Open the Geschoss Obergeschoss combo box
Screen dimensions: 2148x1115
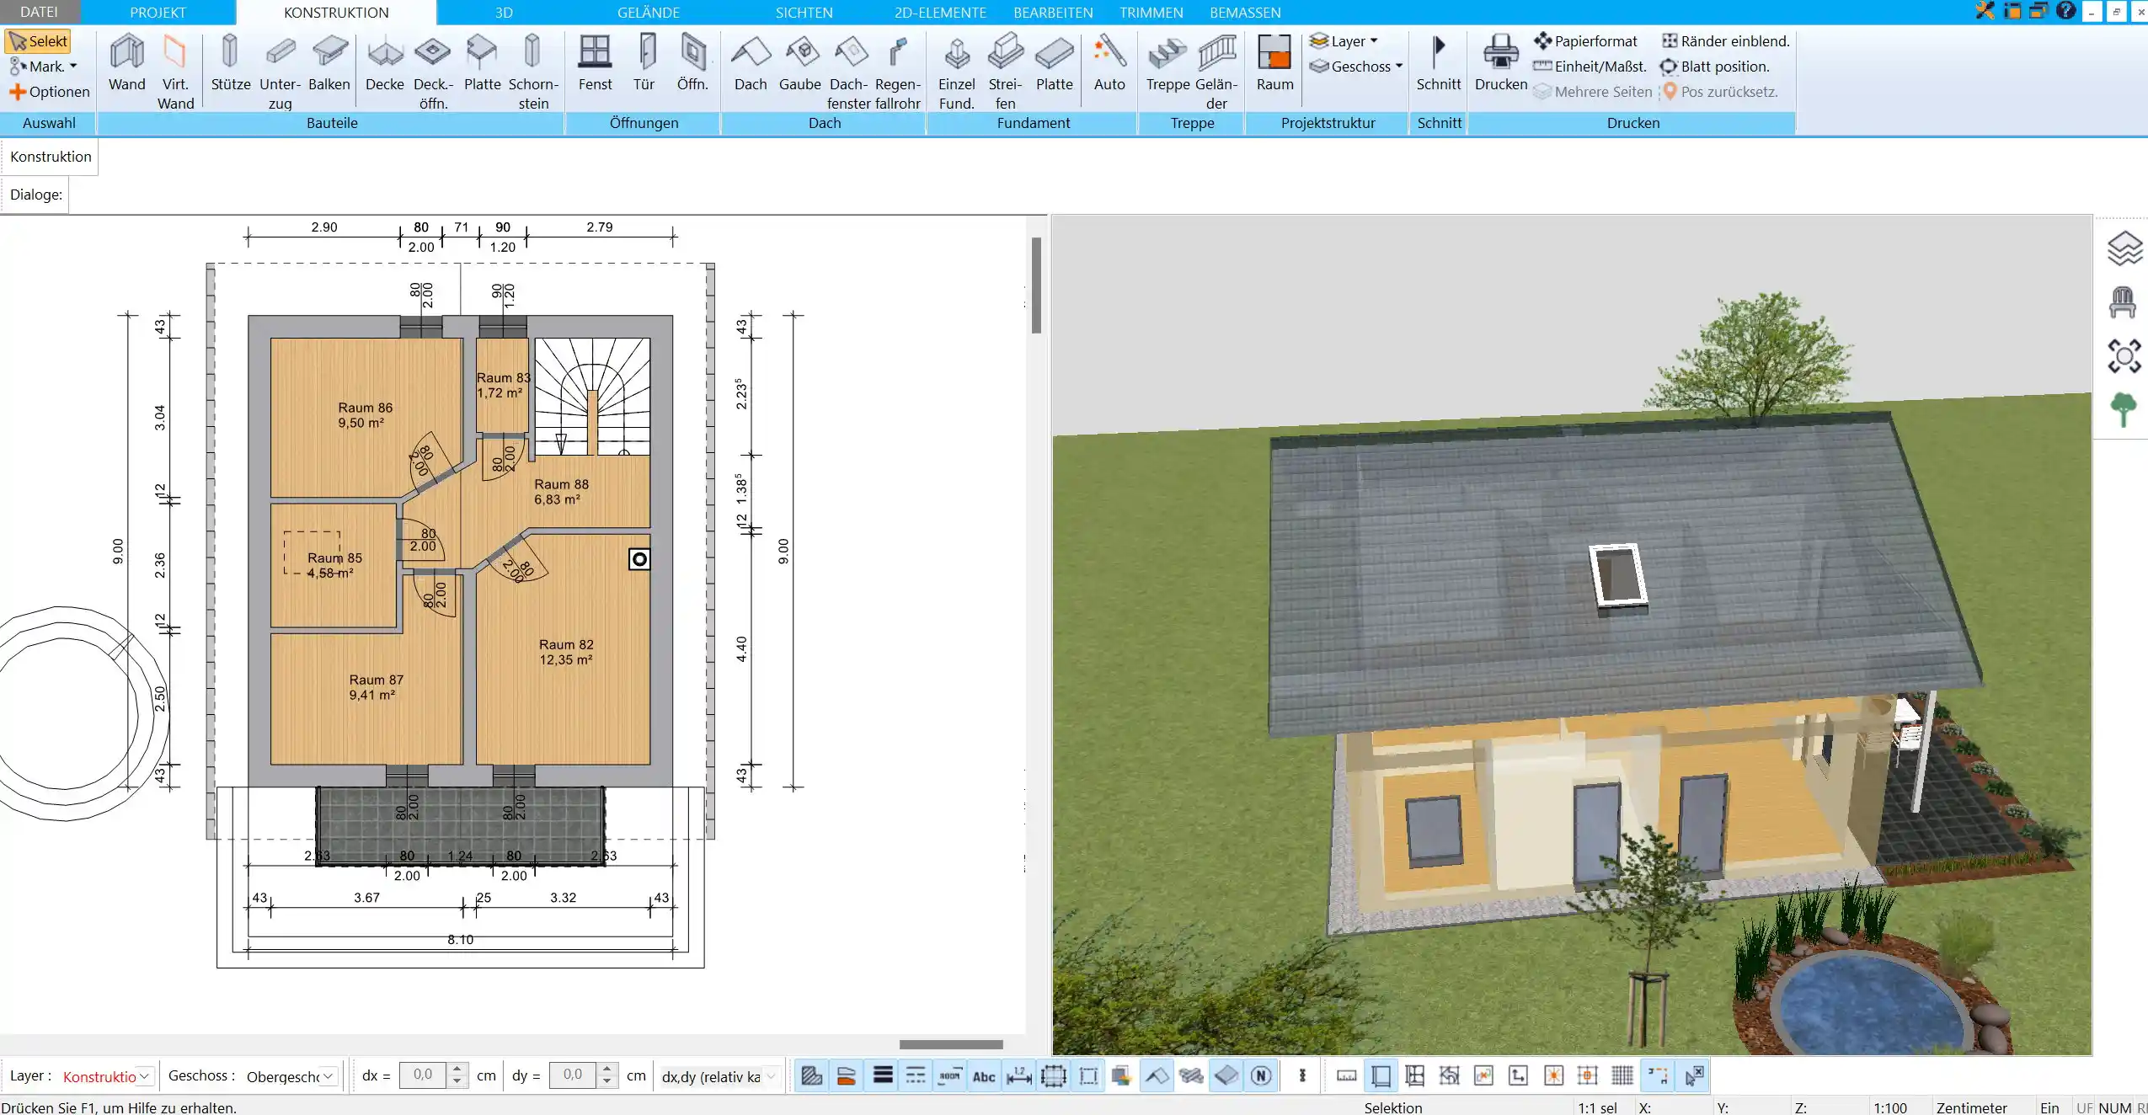[x=291, y=1076]
